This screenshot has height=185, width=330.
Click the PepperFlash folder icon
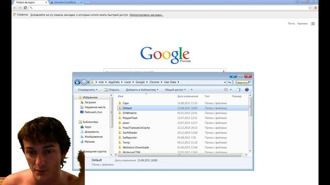pyautogui.click(x=120, y=118)
